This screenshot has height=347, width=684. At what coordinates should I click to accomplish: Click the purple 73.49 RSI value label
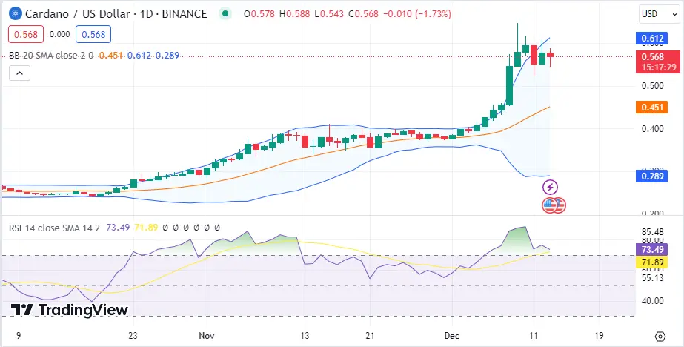coord(652,250)
